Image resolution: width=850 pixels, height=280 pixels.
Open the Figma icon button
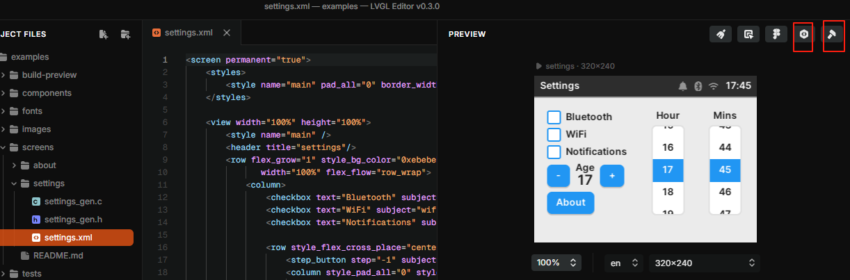[776, 34]
